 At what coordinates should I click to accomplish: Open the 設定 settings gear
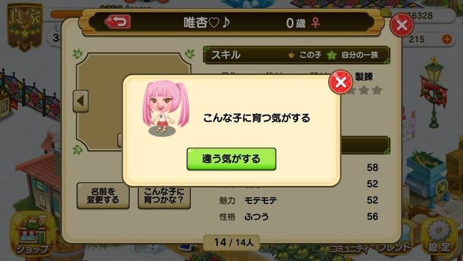click(439, 239)
